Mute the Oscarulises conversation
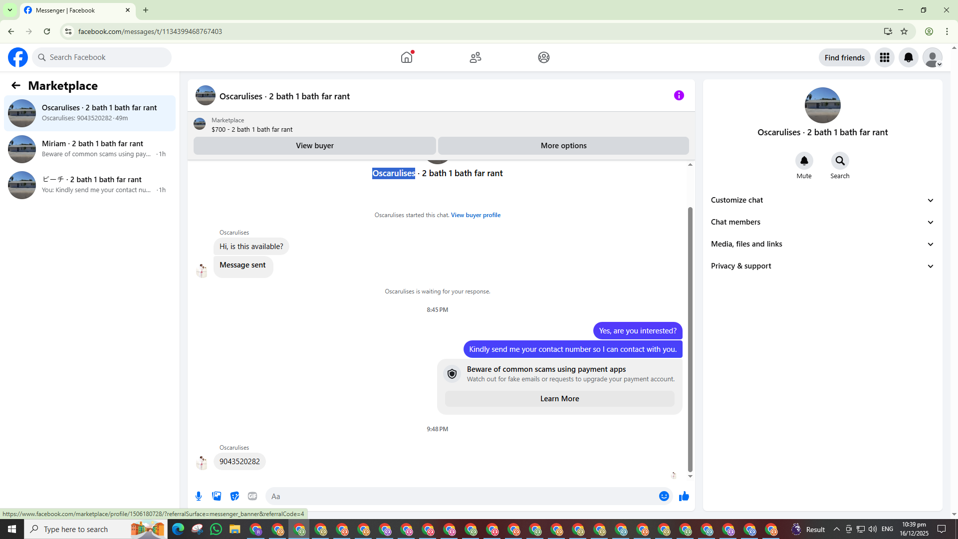Viewport: 958px width, 539px height. click(x=804, y=161)
